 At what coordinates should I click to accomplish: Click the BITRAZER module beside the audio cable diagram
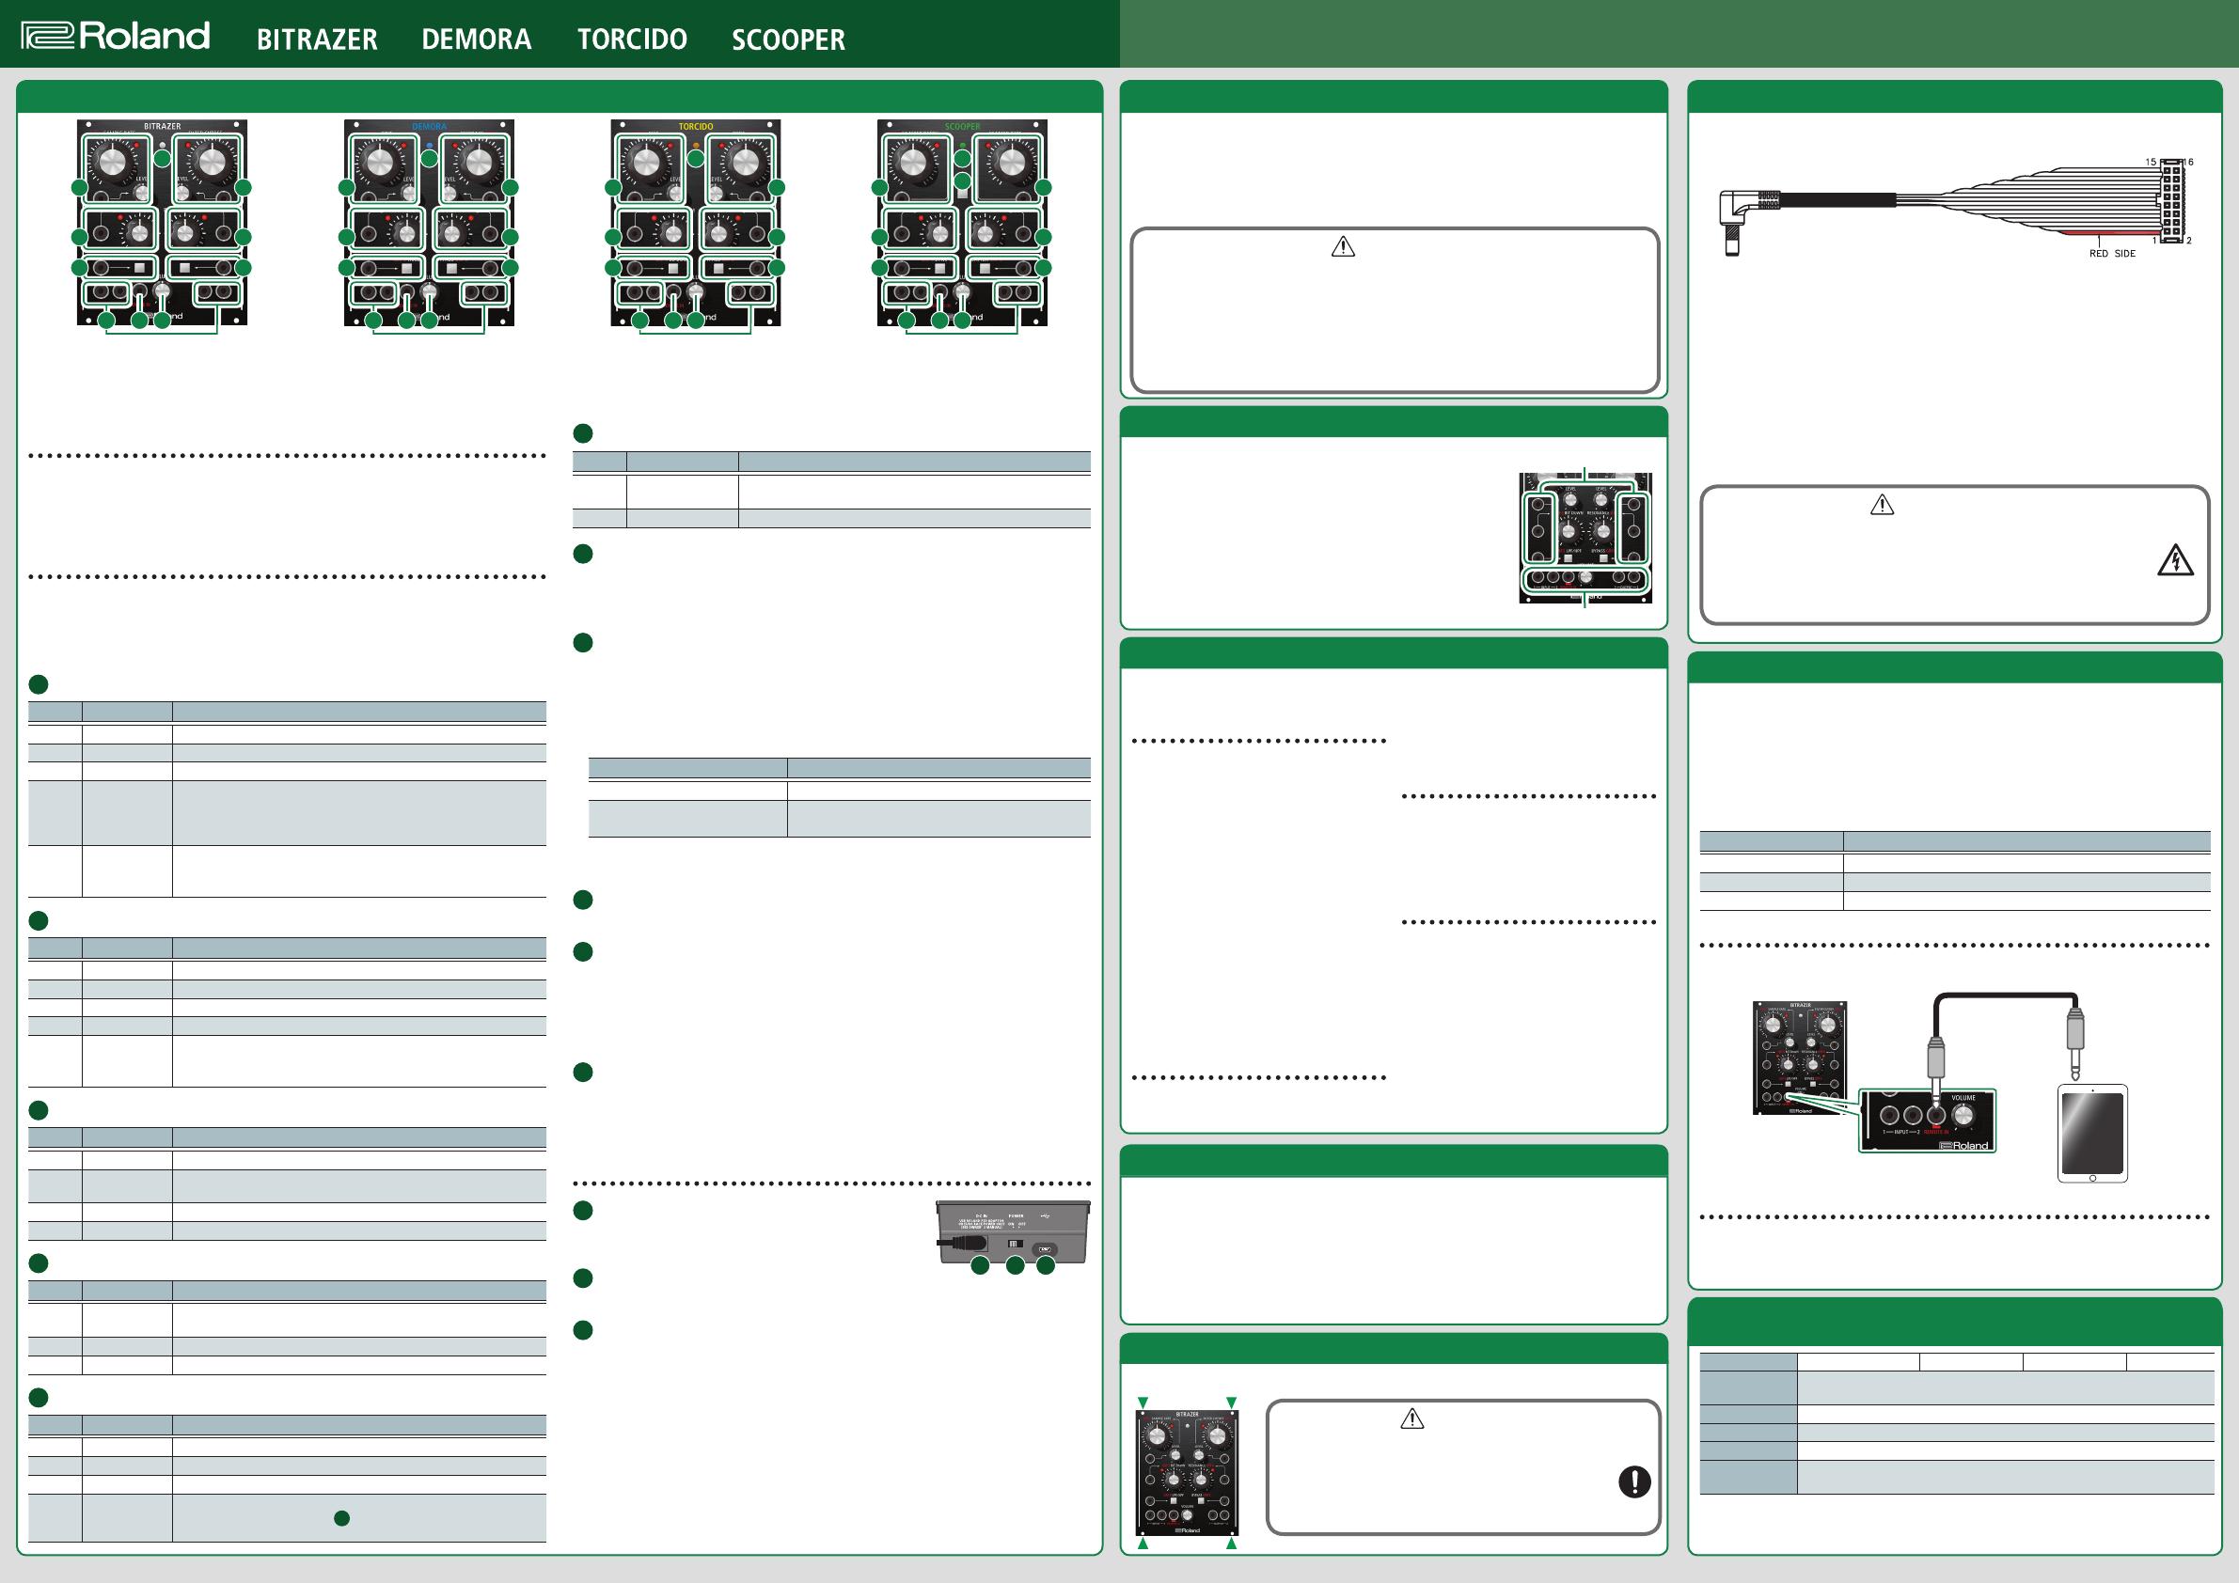[1800, 1058]
